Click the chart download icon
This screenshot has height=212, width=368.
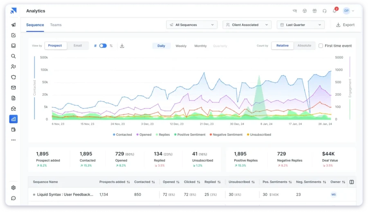click(122, 46)
